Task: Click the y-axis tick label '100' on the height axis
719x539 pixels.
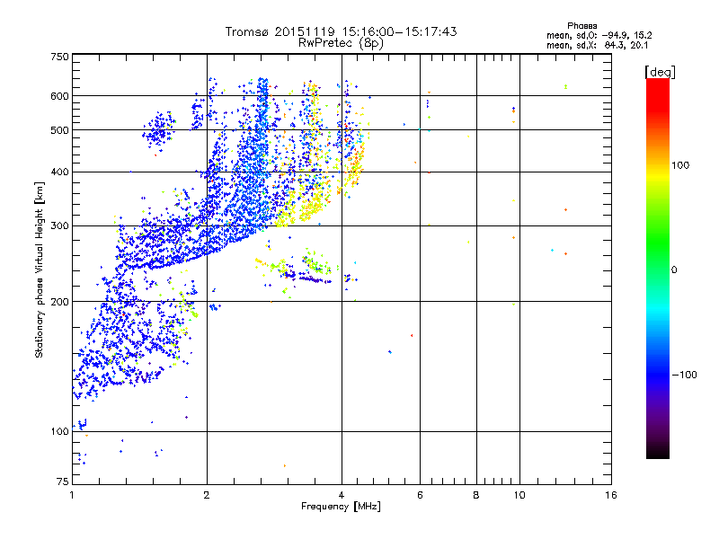Action: (x=59, y=432)
